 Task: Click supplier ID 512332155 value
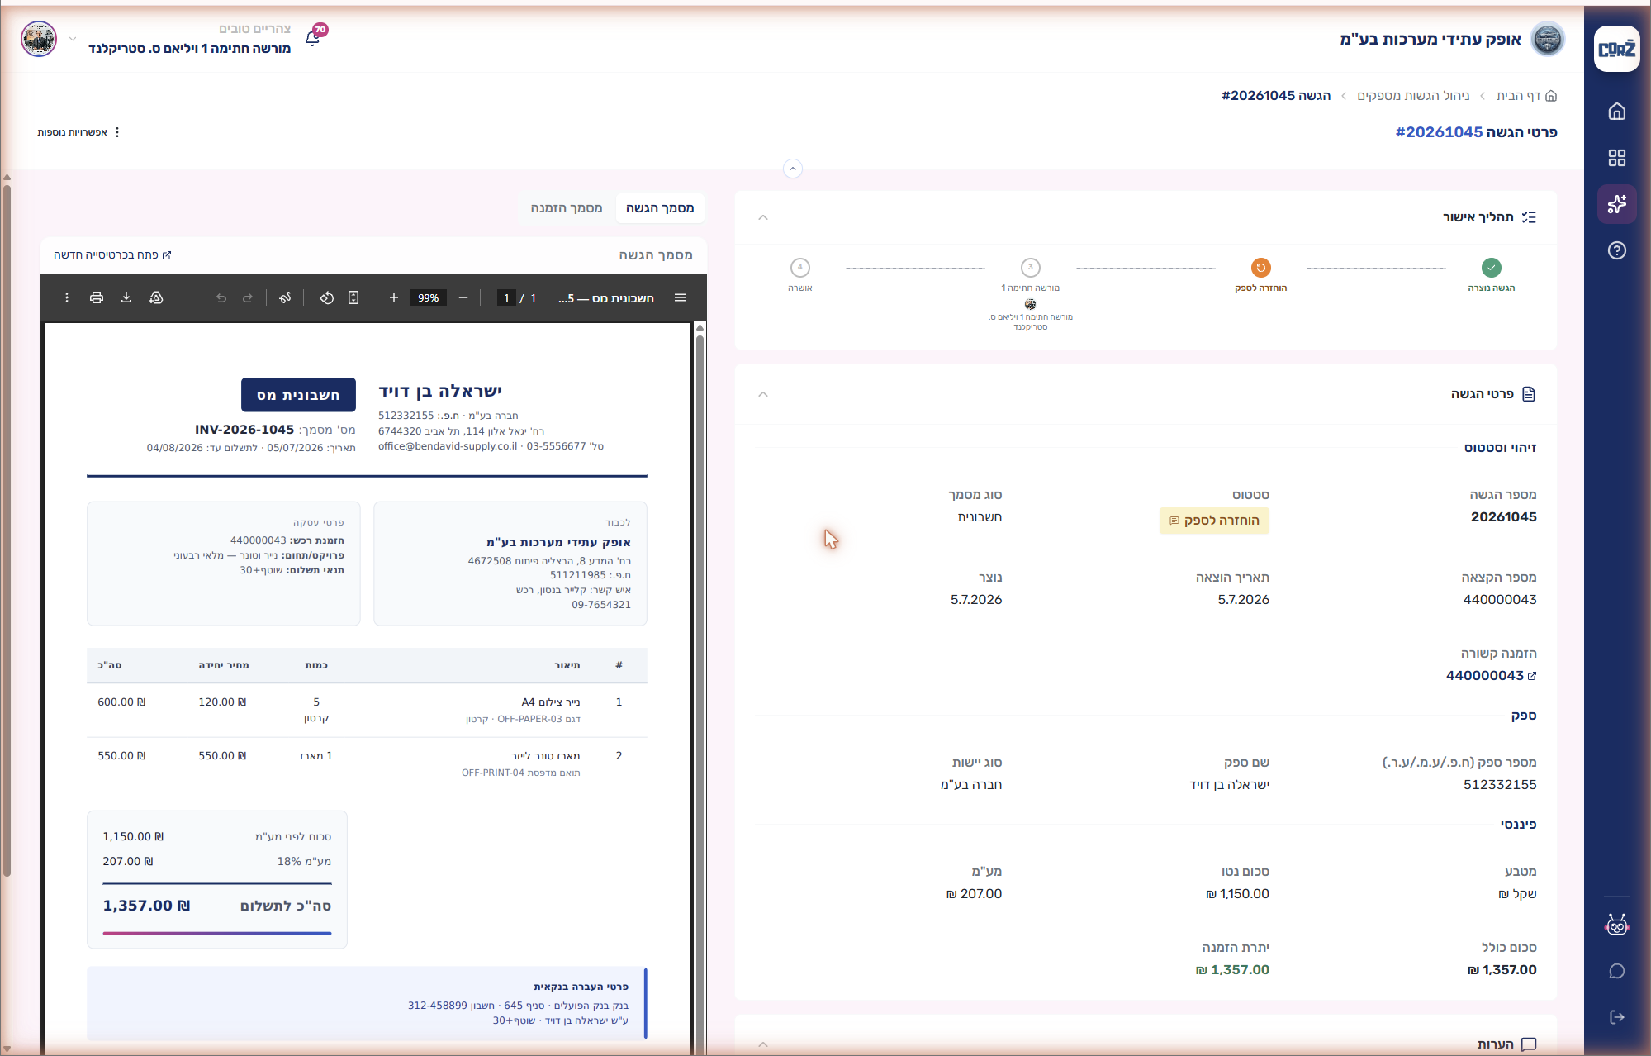coord(1500,785)
